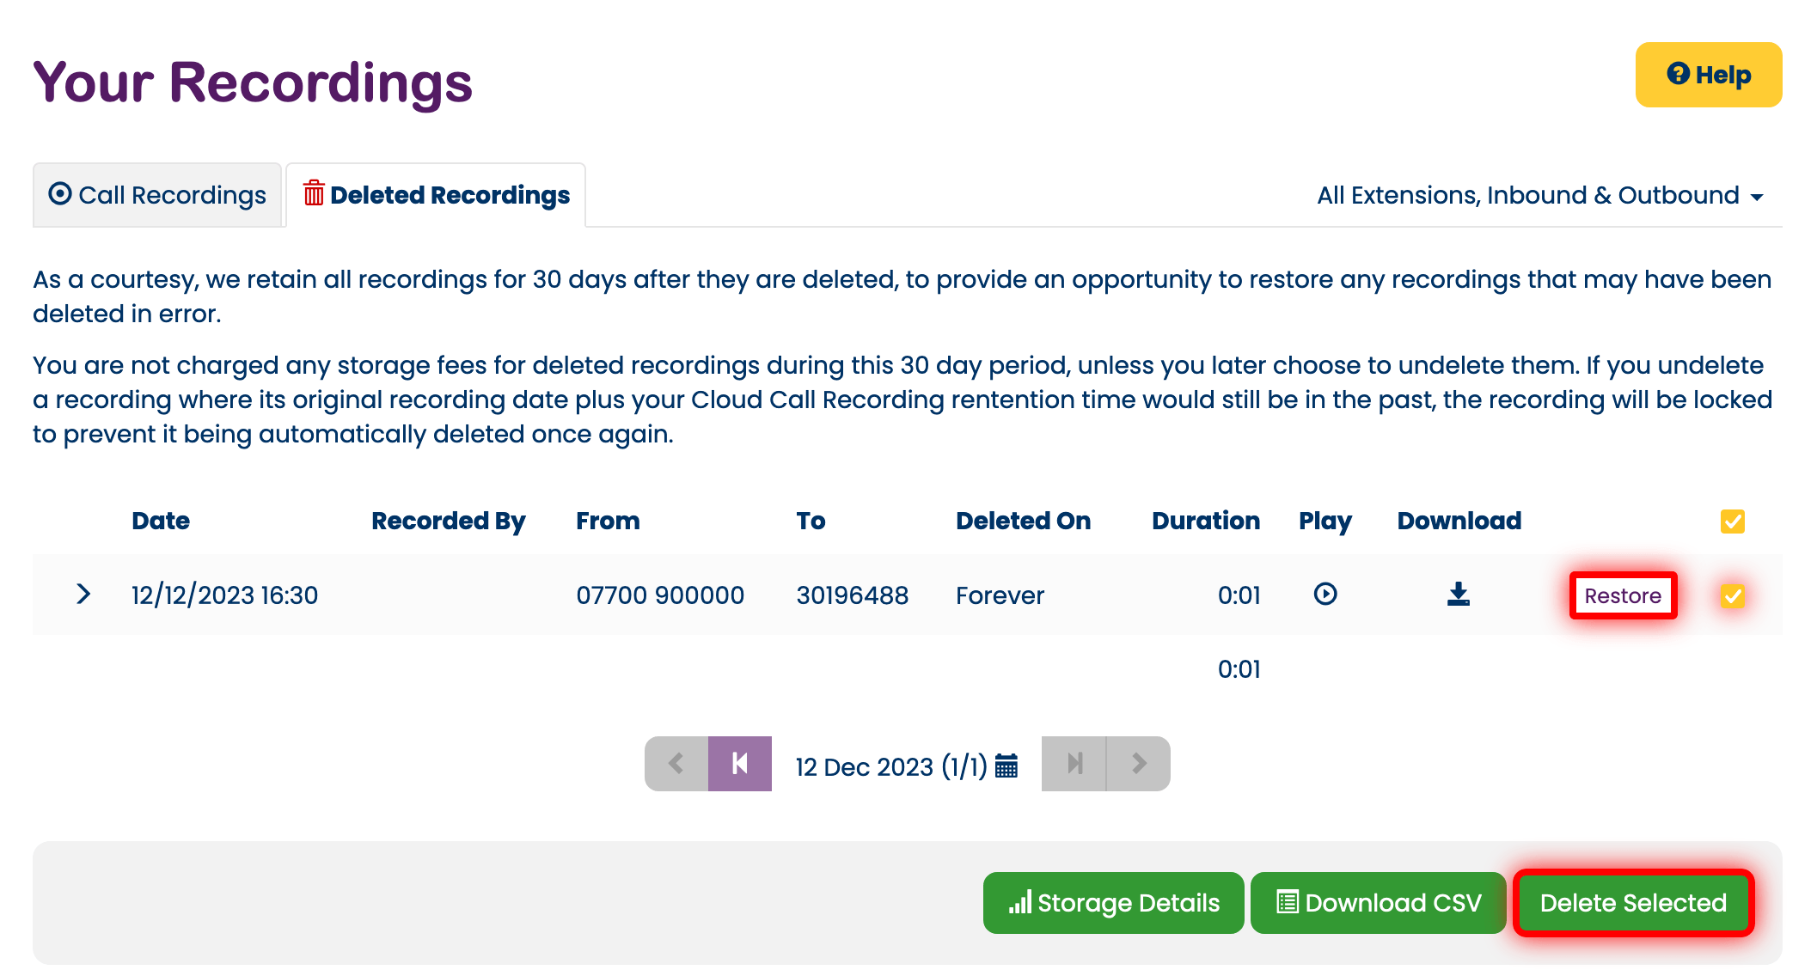1817x976 pixels.
Task: Download the 12/12/2023 recording file
Action: point(1458,594)
